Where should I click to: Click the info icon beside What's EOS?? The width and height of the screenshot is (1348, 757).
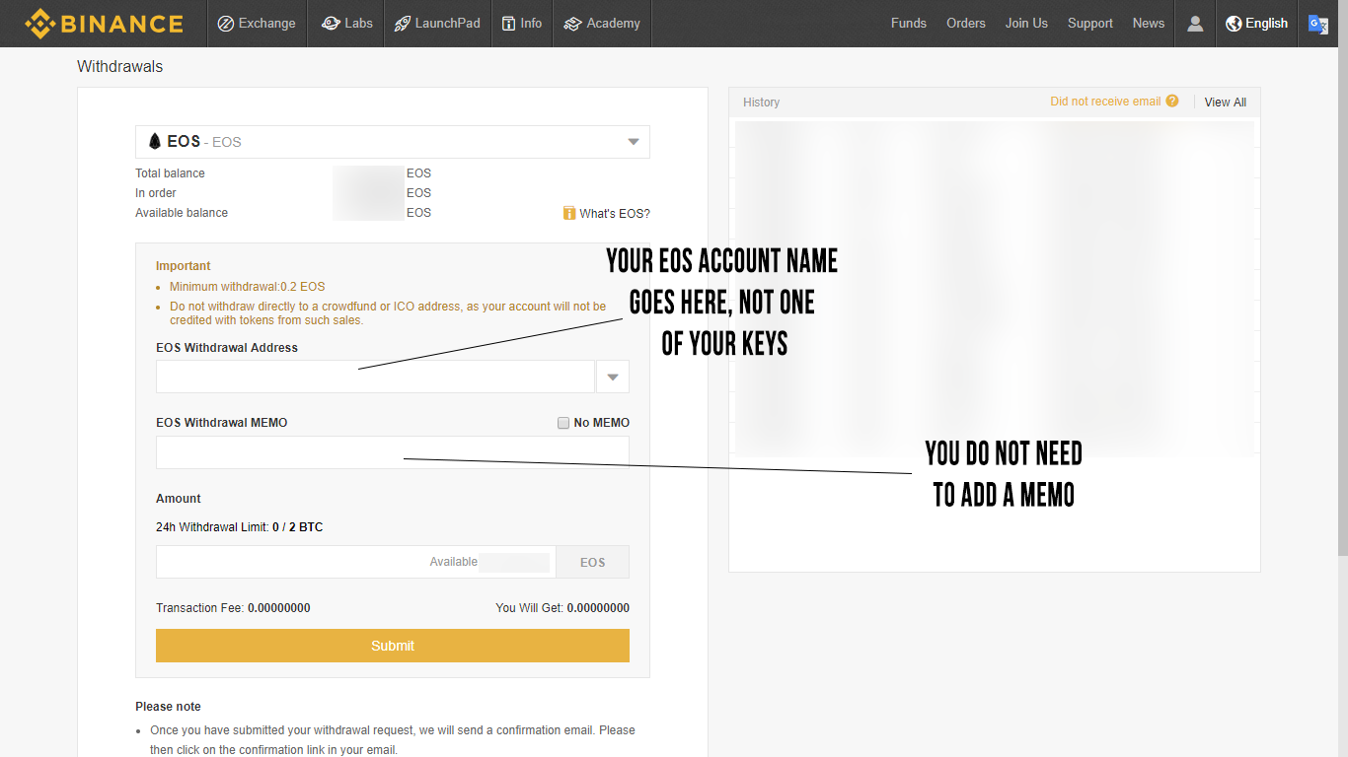point(569,214)
